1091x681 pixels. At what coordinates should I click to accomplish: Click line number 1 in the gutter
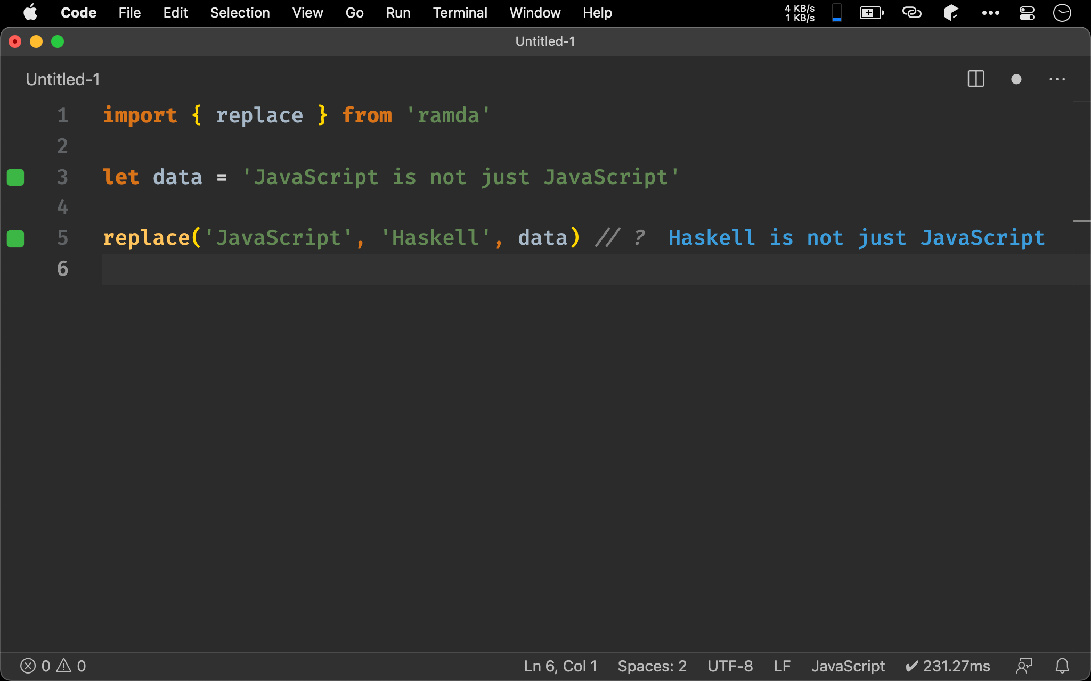click(x=62, y=115)
